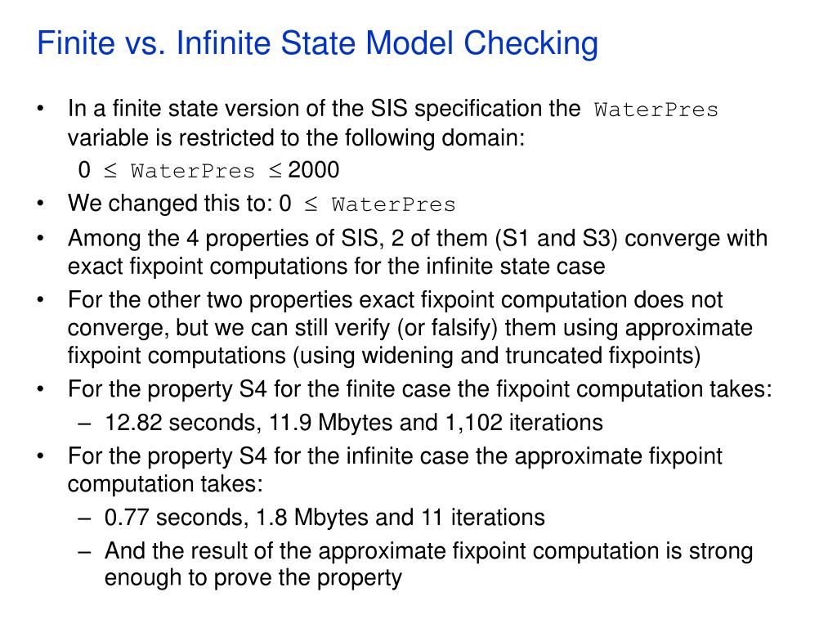Click 'For the other two properties' text
This screenshot has height=628, width=837.
(210, 300)
